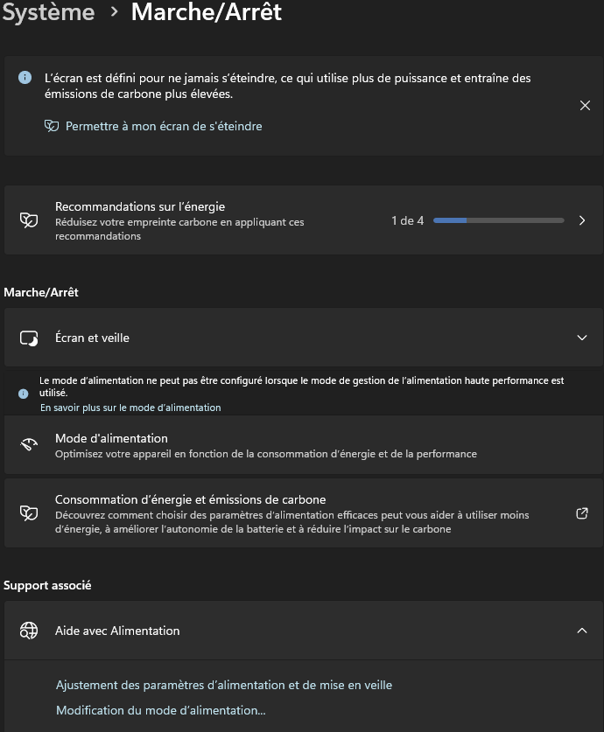Click the Aide avec Alimentation globe icon
Viewport: 604px width, 732px height.
click(x=29, y=631)
